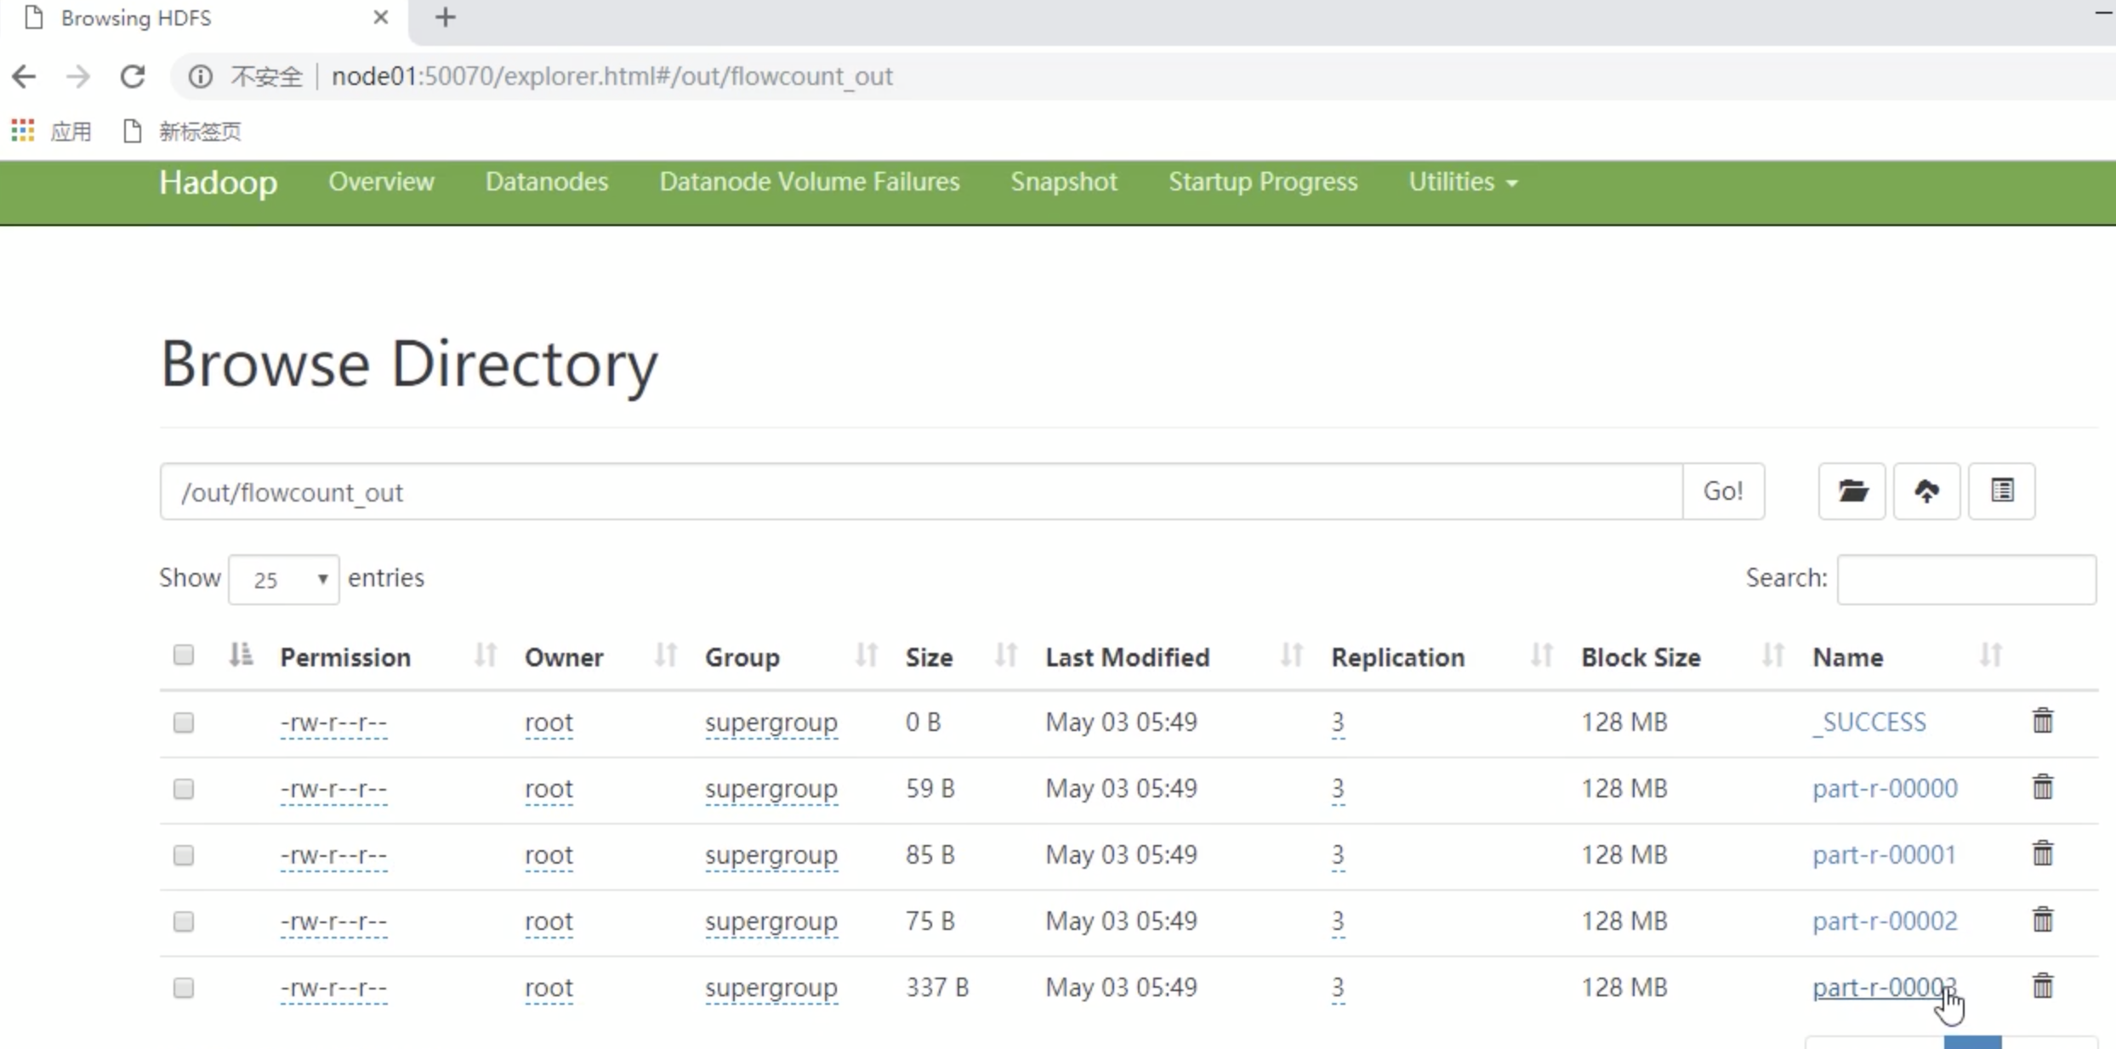Click the Hadoop brand link

coord(218,183)
